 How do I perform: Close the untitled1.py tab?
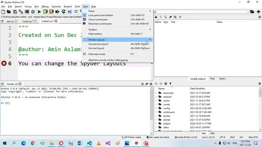(56, 21)
